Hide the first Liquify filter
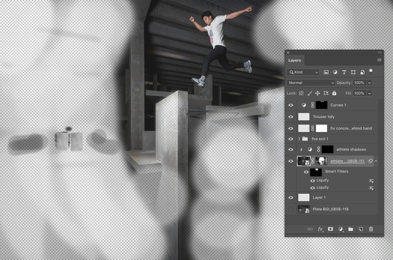The width and height of the screenshot is (393, 260). 313,181
